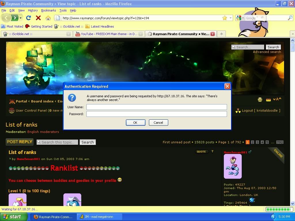Open the Bookmarks menu
The width and height of the screenshot is (295, 221).
tap(48, 10)
